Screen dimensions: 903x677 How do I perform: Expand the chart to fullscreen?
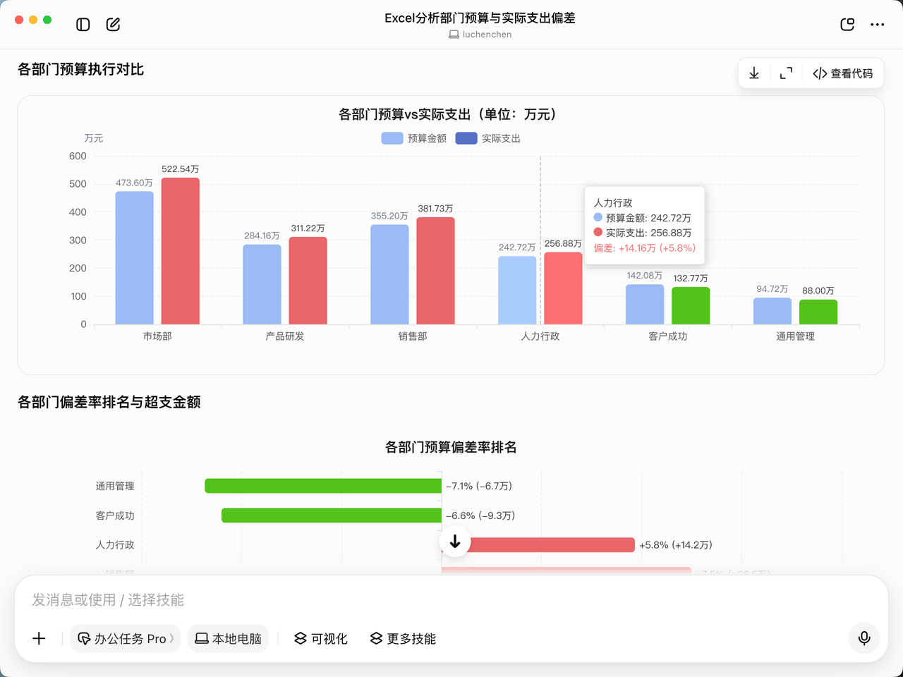pyautogui.click(x=786, y=73)
